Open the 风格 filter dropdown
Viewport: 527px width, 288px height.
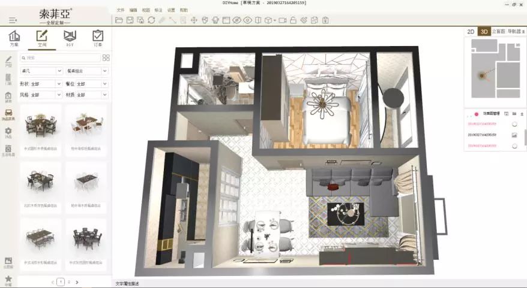[x=46, y=95]
